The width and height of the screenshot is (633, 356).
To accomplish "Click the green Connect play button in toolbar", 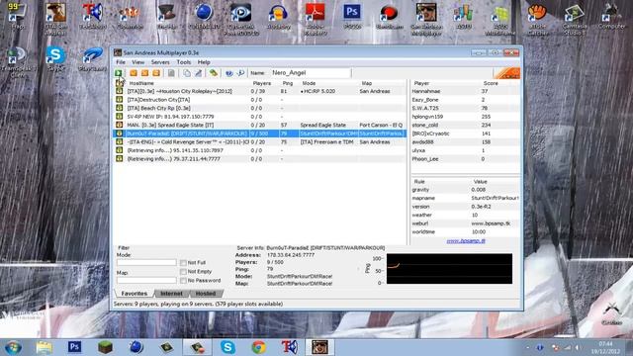I will coord(119,73).
